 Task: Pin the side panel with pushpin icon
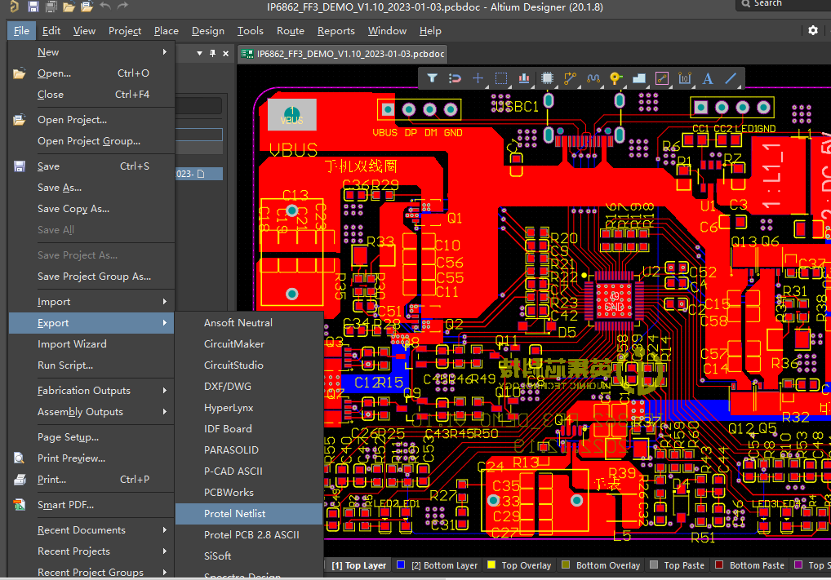click(x=212, y=54)
